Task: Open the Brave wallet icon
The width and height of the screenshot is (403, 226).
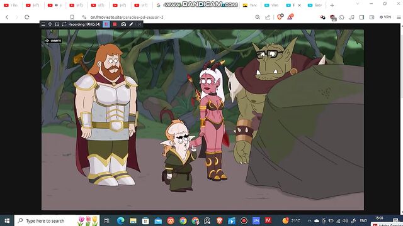Action: click(x=372, y=17)
